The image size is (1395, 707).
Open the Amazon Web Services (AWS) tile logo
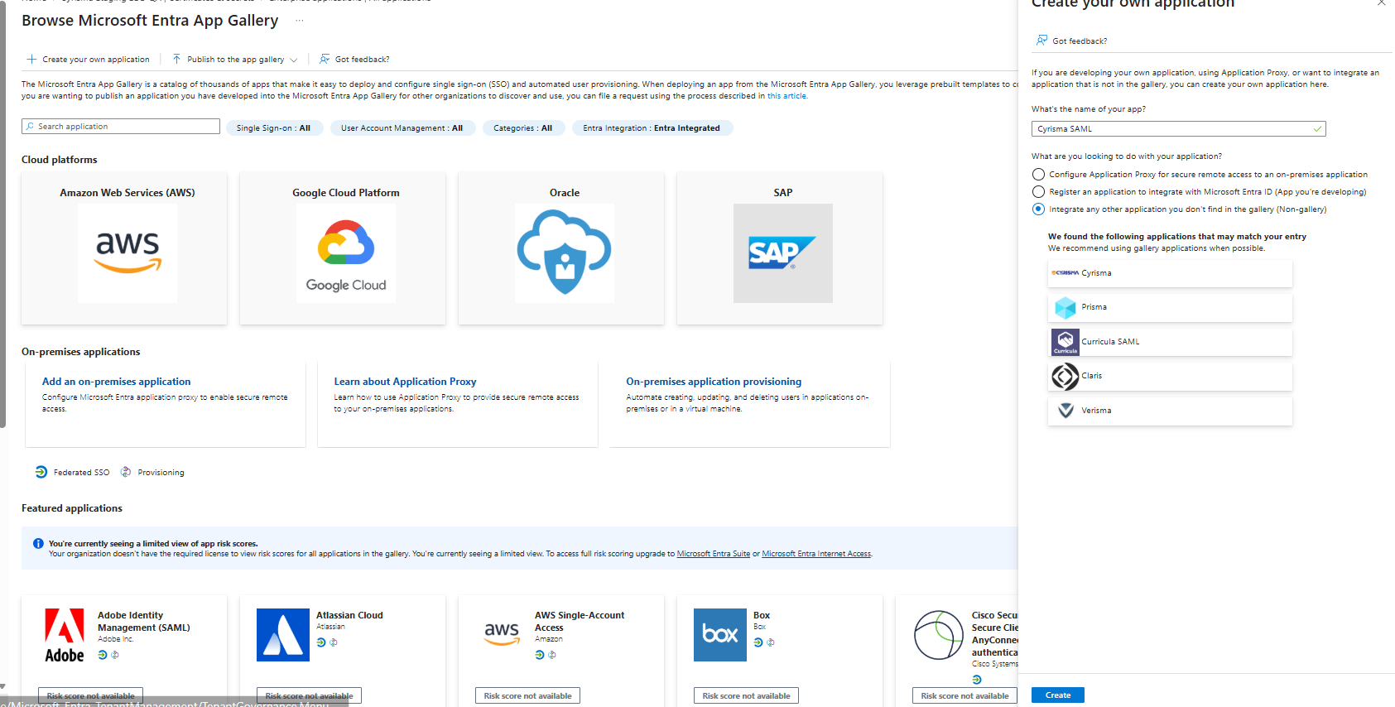pos(127,252)
